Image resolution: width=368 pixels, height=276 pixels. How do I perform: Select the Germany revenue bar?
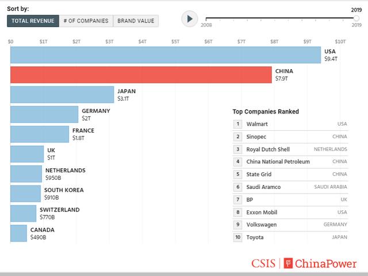(x=44, y=114)
